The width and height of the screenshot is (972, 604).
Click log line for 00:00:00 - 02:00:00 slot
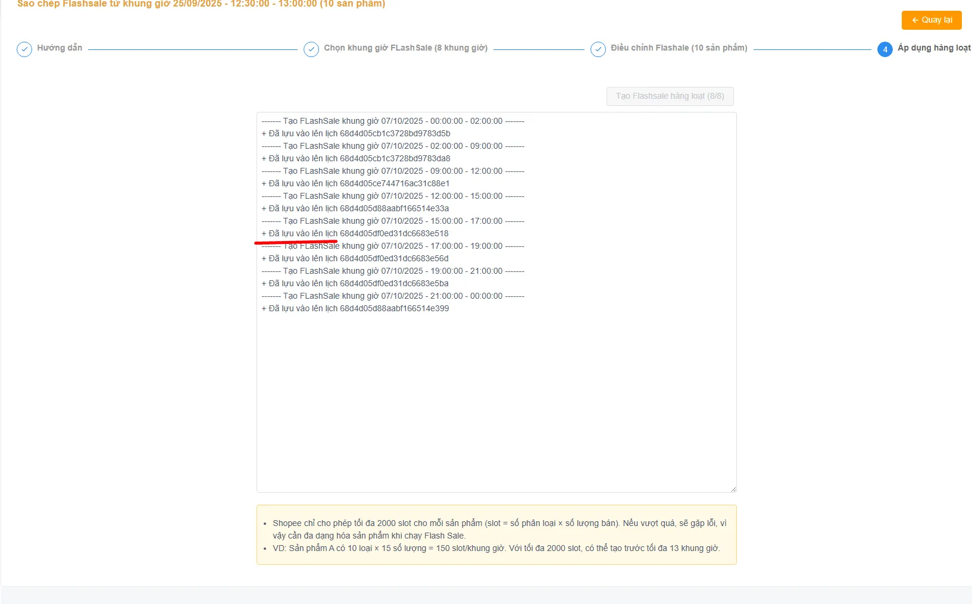(x=393, y=121)
